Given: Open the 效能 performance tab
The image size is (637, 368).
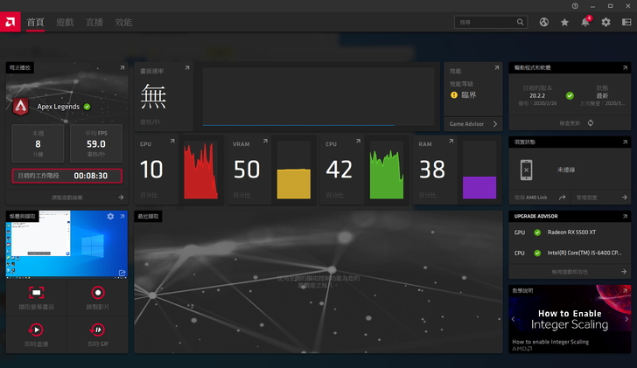Looking at the screenshot, I should coord(123,23).
